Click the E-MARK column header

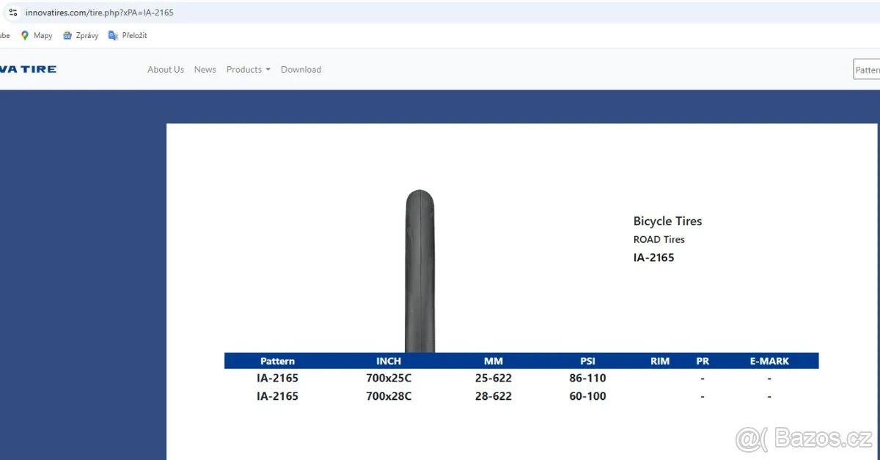(x=769, y=361)
